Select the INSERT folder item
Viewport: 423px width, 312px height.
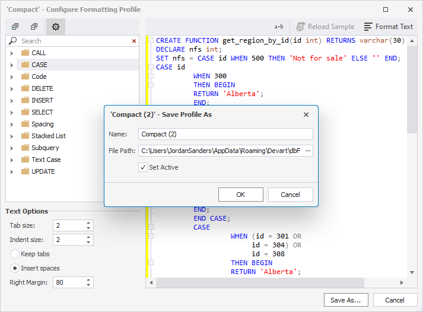coord(42,100)
